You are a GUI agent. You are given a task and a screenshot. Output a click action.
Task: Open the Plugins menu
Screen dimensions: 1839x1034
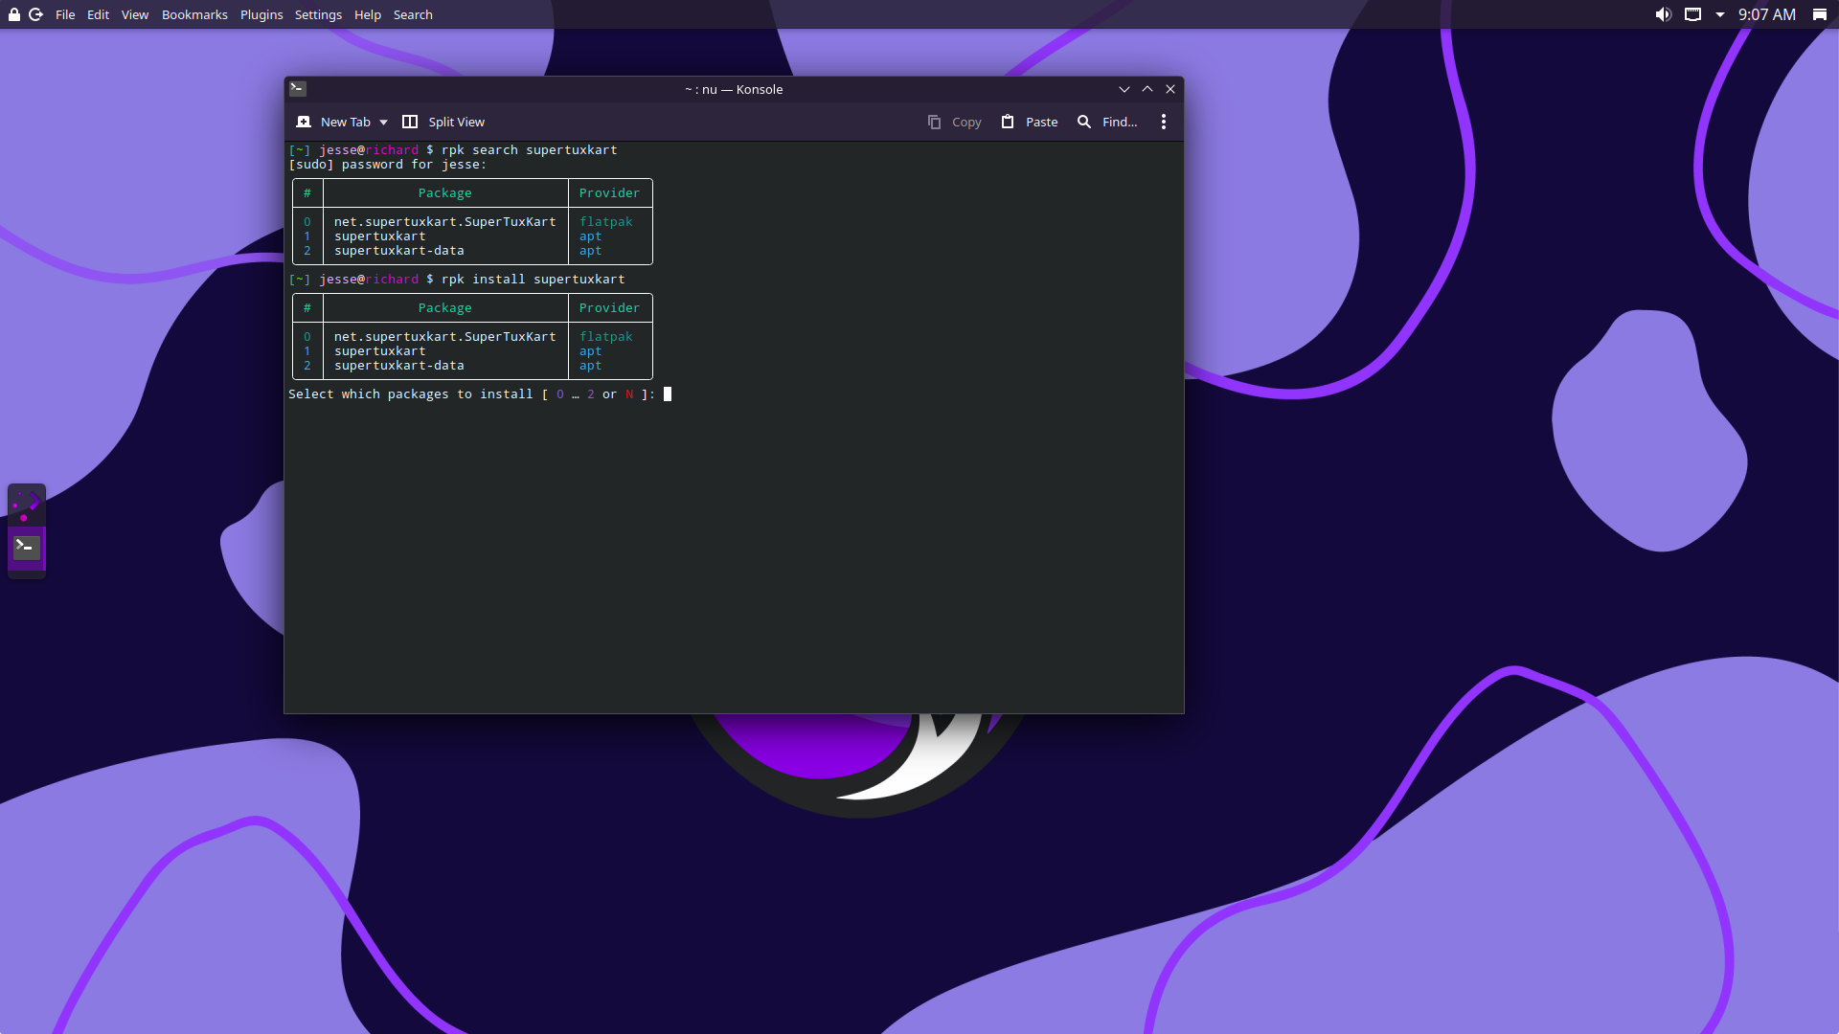[261, 14]
